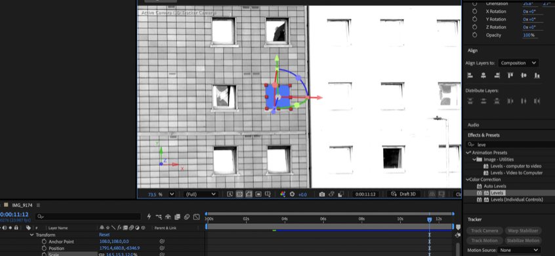Screen dimensions: 555x256
Task: Collapse the Transform property group
Action: (x=32, y=235)
